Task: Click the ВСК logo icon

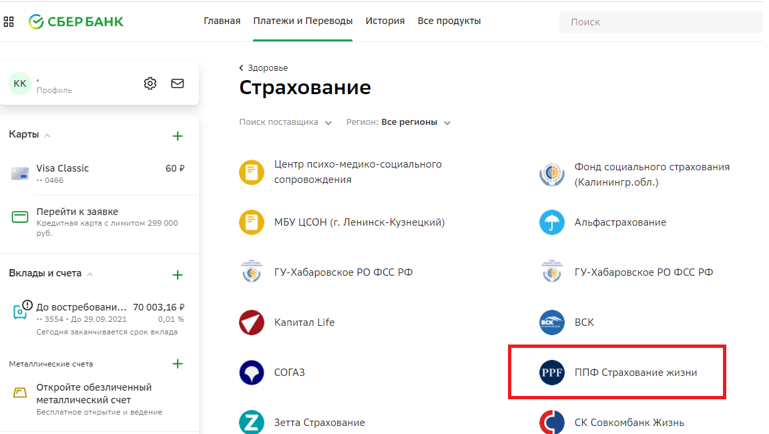Action: click(x=552, y=322)
